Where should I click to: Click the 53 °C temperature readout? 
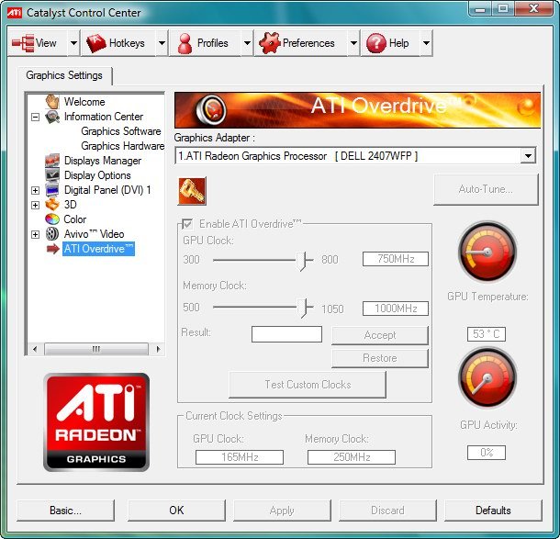486,334
